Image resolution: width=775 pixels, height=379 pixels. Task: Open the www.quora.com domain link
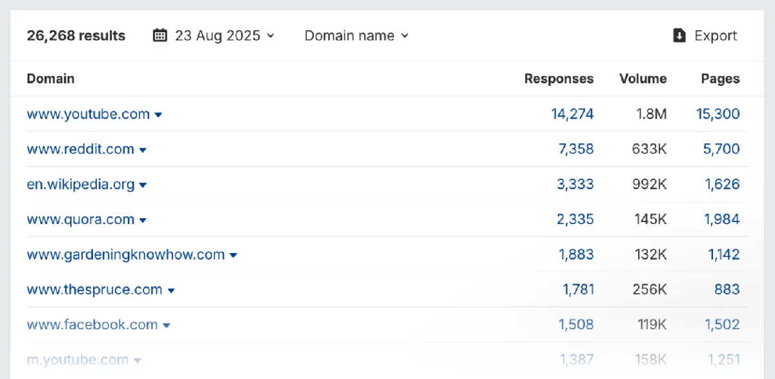(81, 220)
